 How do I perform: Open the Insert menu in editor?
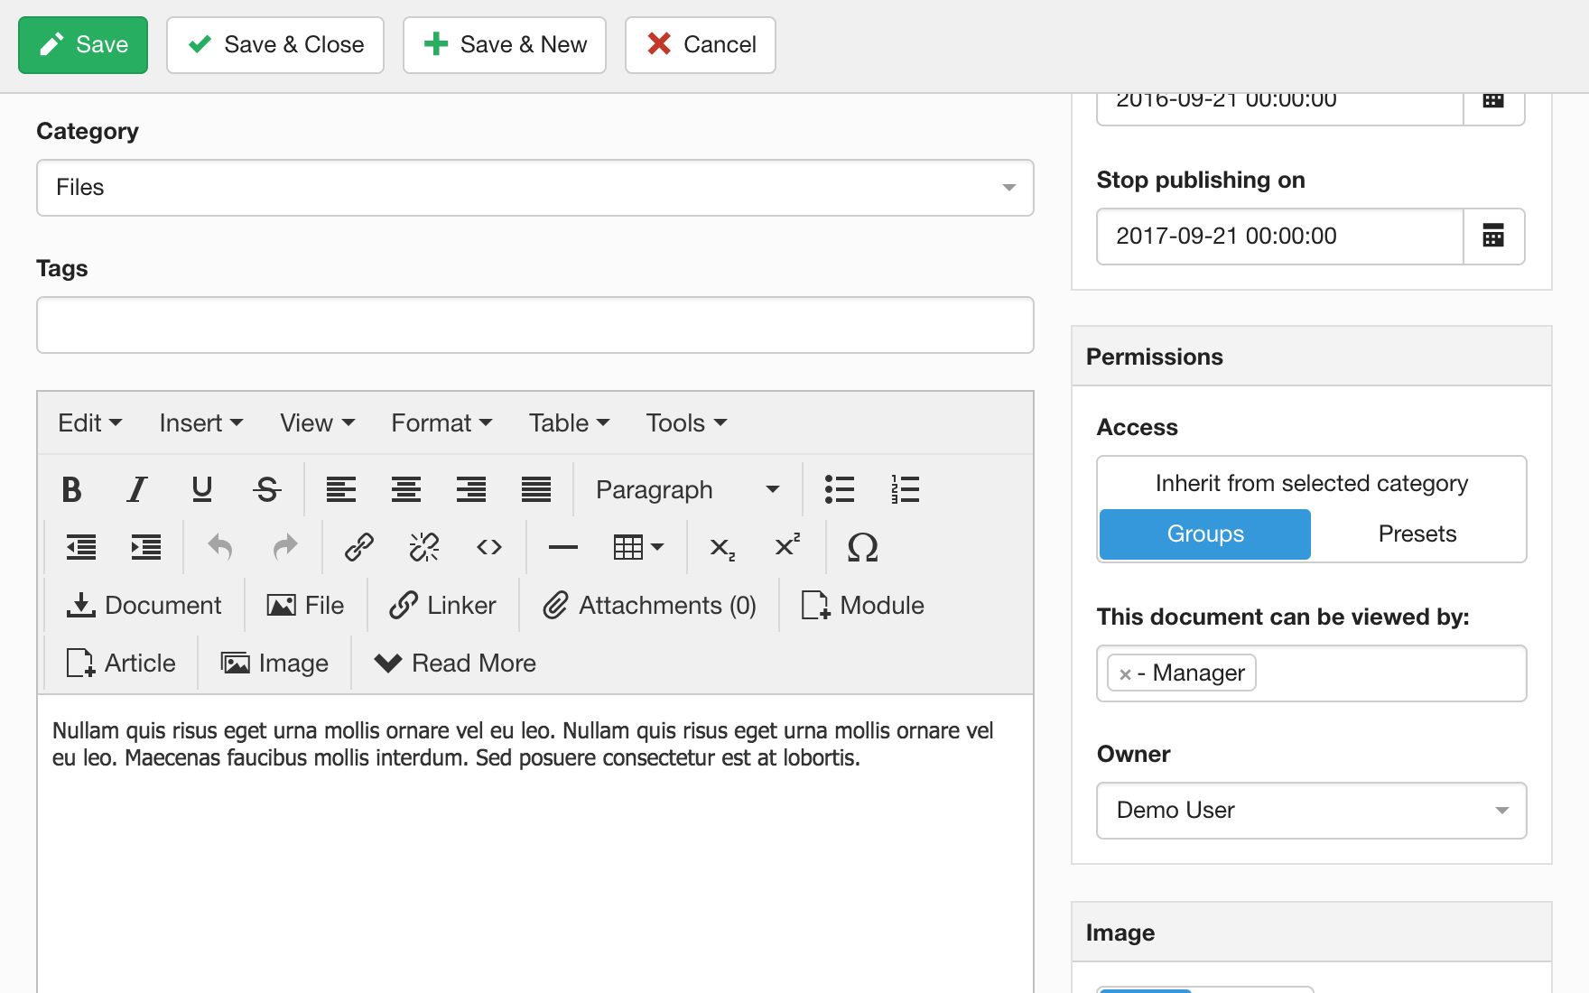coord(200,423)
